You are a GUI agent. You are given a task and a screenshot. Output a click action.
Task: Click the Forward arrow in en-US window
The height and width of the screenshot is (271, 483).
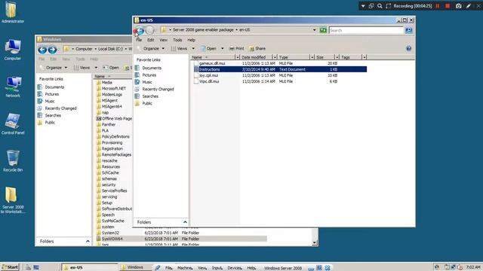pos(149,30)
